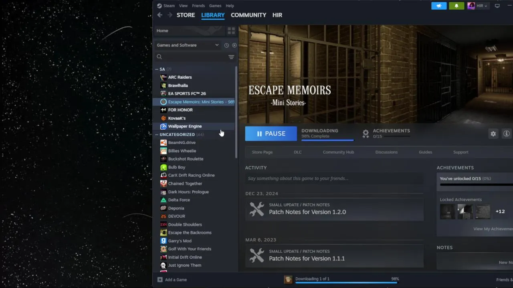The height and width of the screenshot is (288, 513).
Task: Collapse the SA collection
Action: click(157, 69)
